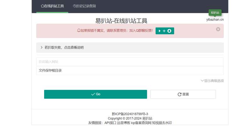
Task: Expand 显示高级选项 advanced options
Action: [212, 81]
